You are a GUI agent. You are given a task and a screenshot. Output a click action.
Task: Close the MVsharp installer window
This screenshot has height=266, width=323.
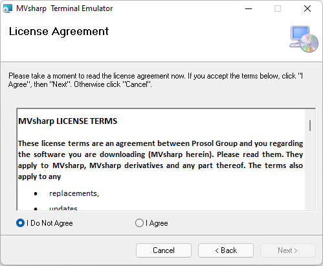click(307, 8)
